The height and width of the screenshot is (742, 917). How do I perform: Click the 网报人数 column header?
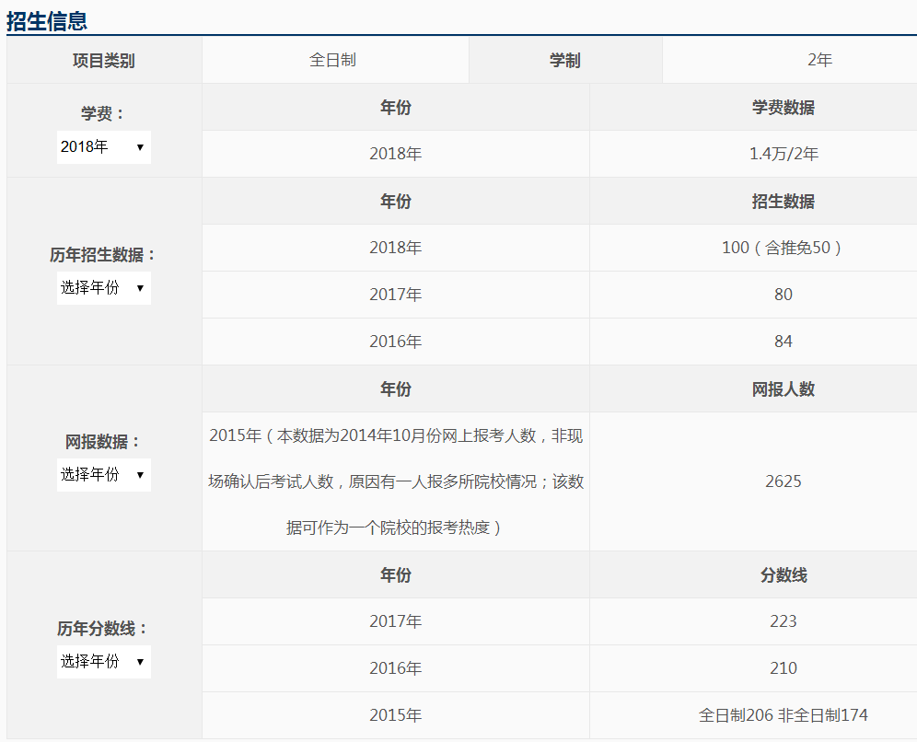click(x=783, y=389)
